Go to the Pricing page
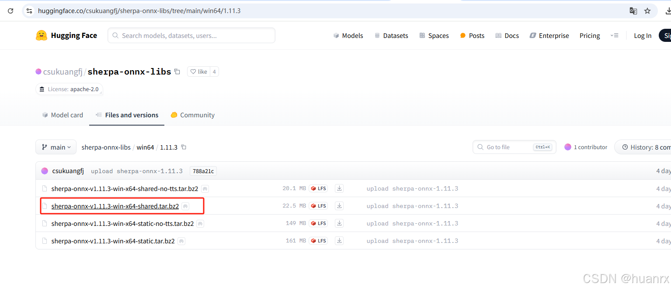 tap(590, 36)
